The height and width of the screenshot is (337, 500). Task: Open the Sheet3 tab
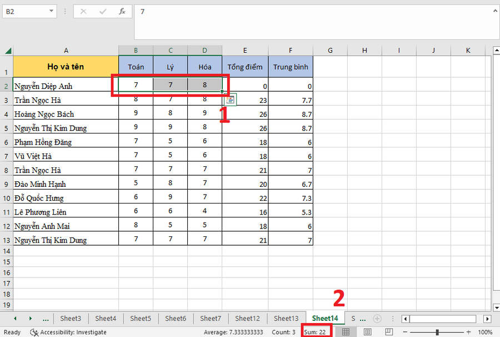(x=71, y=319)
